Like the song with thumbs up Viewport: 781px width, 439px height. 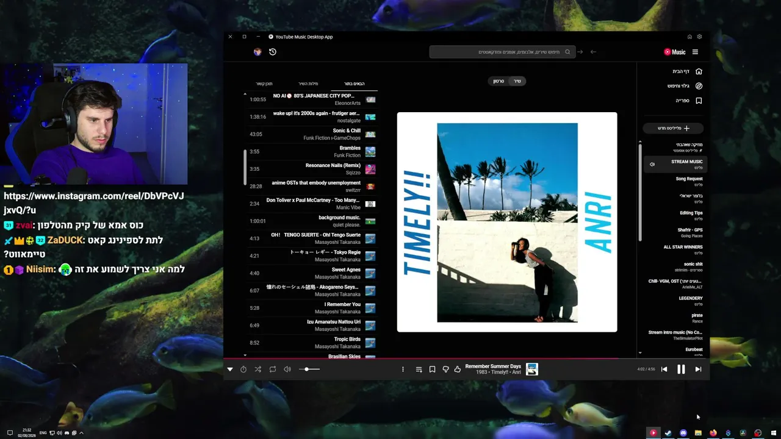coord(458,369)
